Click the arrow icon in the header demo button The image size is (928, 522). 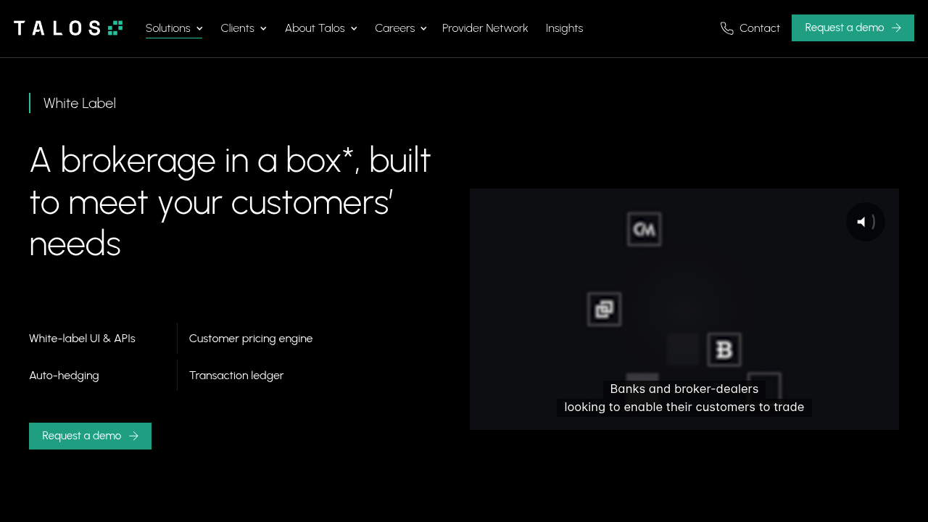click(896, 28)
